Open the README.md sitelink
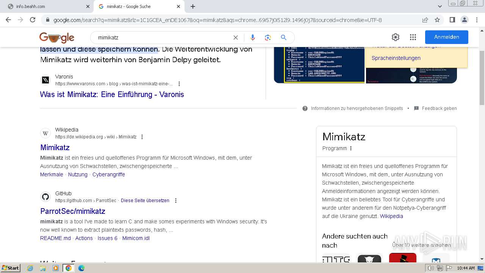This screenshot has height=273, width=485. 55,238
